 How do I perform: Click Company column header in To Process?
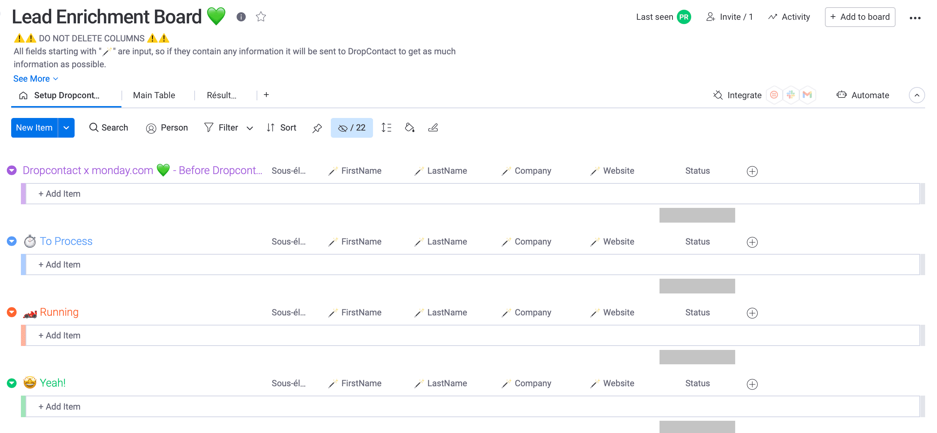coord(526,242)
